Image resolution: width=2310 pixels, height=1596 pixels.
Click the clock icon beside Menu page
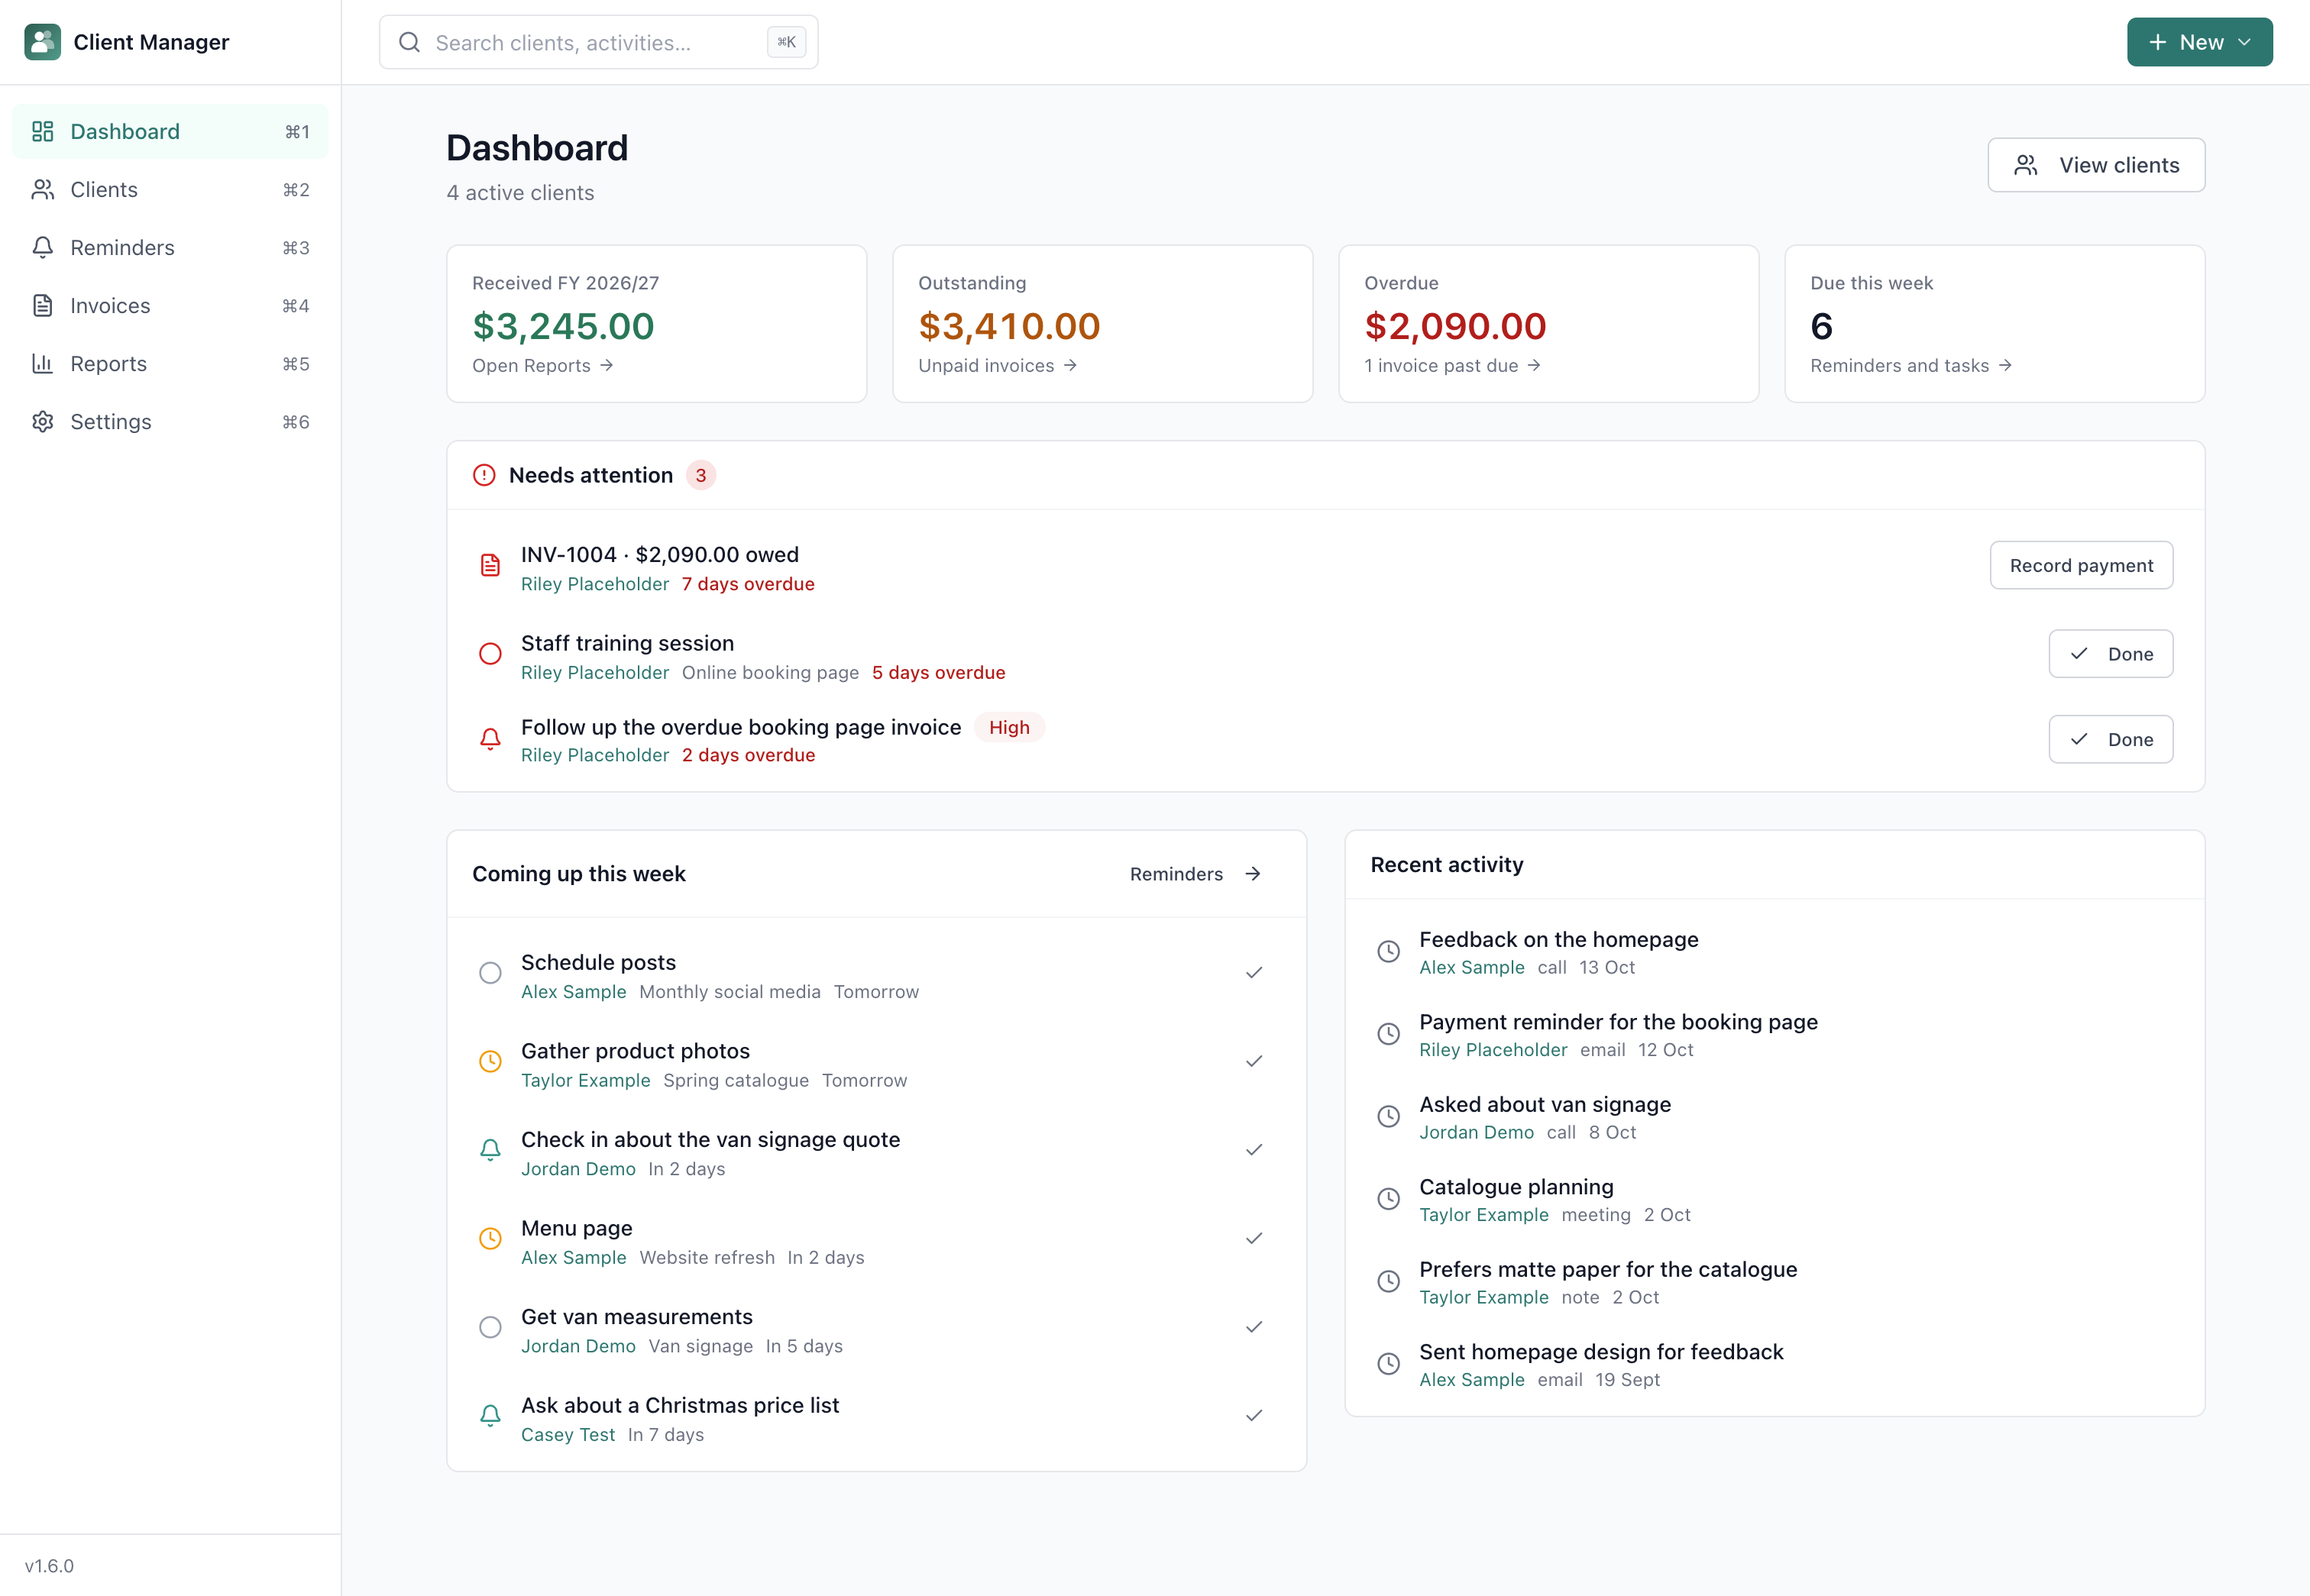point(490,1239)
